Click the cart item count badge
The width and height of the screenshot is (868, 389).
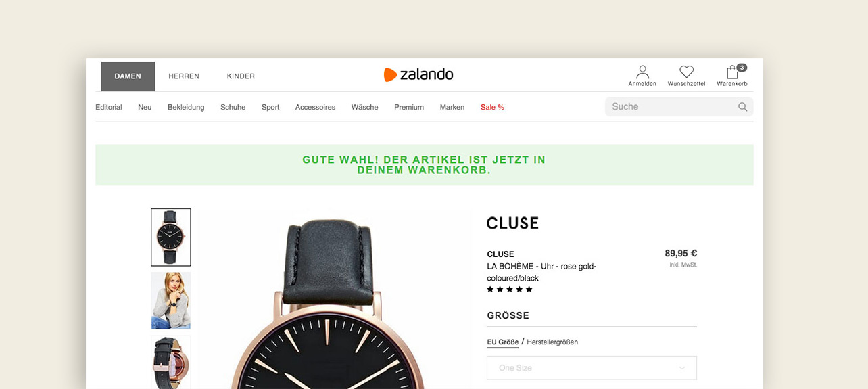click(x=742, y=68)
